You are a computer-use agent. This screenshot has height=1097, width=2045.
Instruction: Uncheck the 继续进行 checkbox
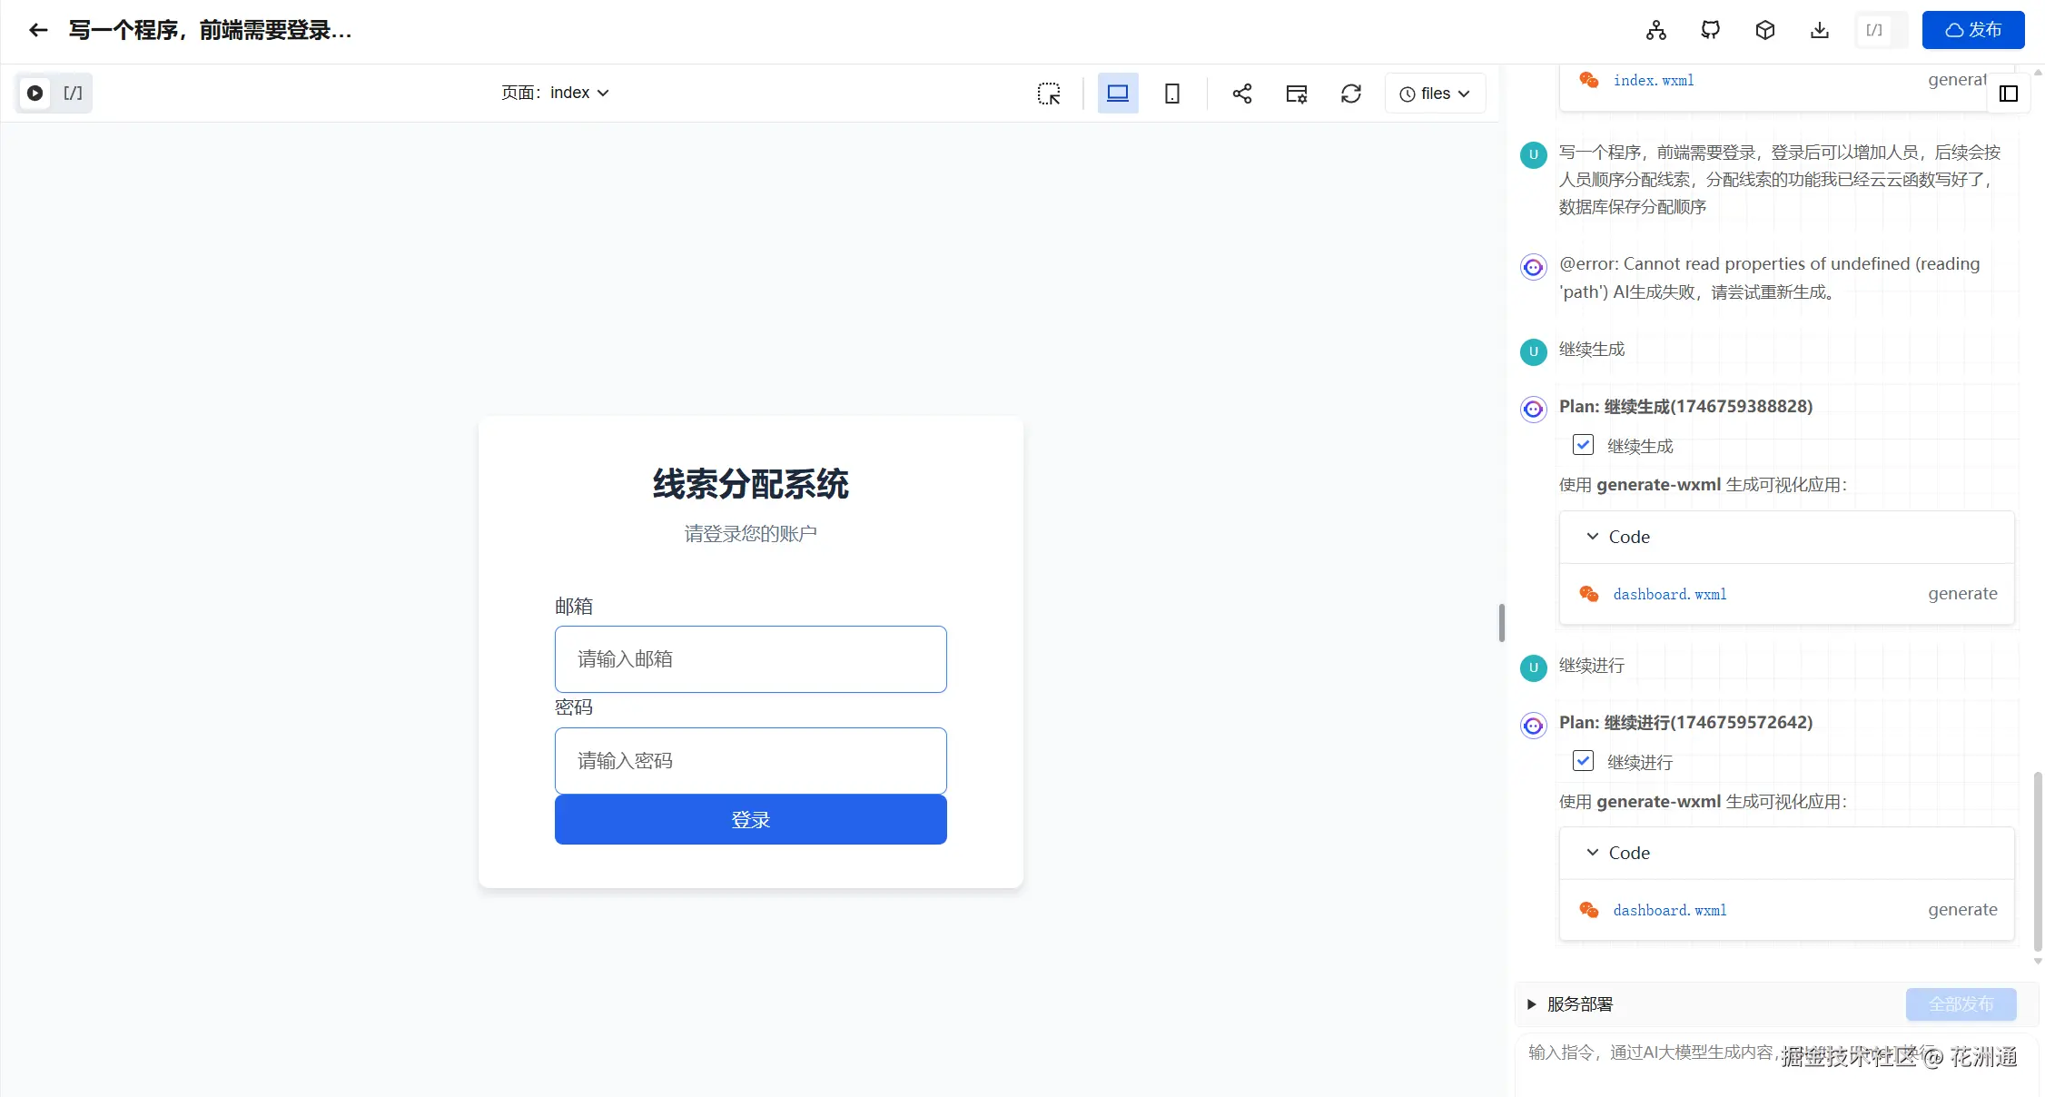tap(1582, 761)
